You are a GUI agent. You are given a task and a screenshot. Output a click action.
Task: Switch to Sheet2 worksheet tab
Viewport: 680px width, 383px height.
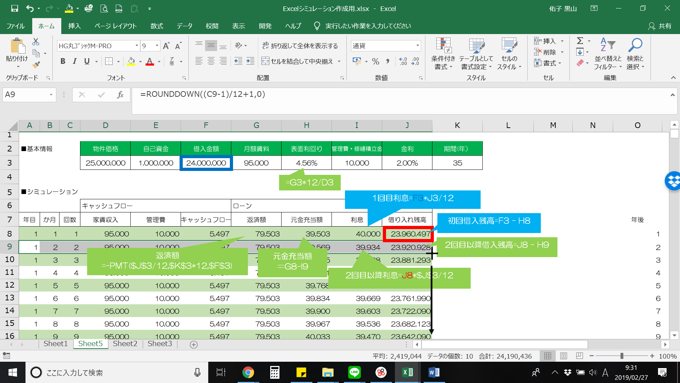pyautogui.click(x=125, y=344)
